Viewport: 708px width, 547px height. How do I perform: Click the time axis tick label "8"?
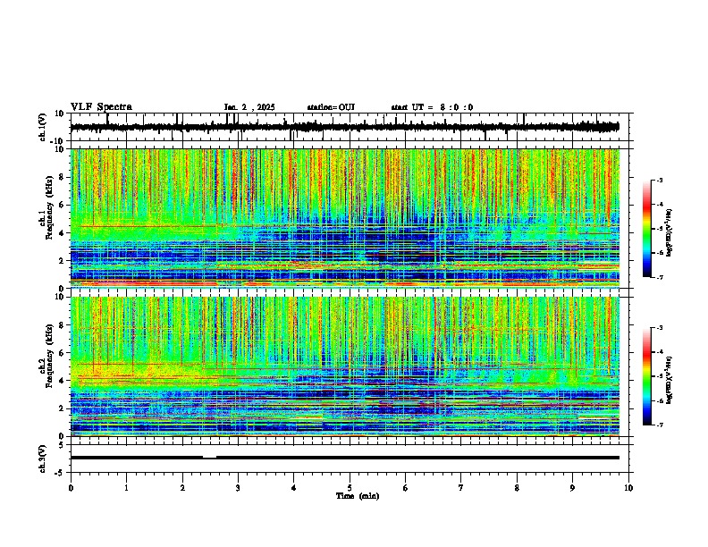coord(517,488)
